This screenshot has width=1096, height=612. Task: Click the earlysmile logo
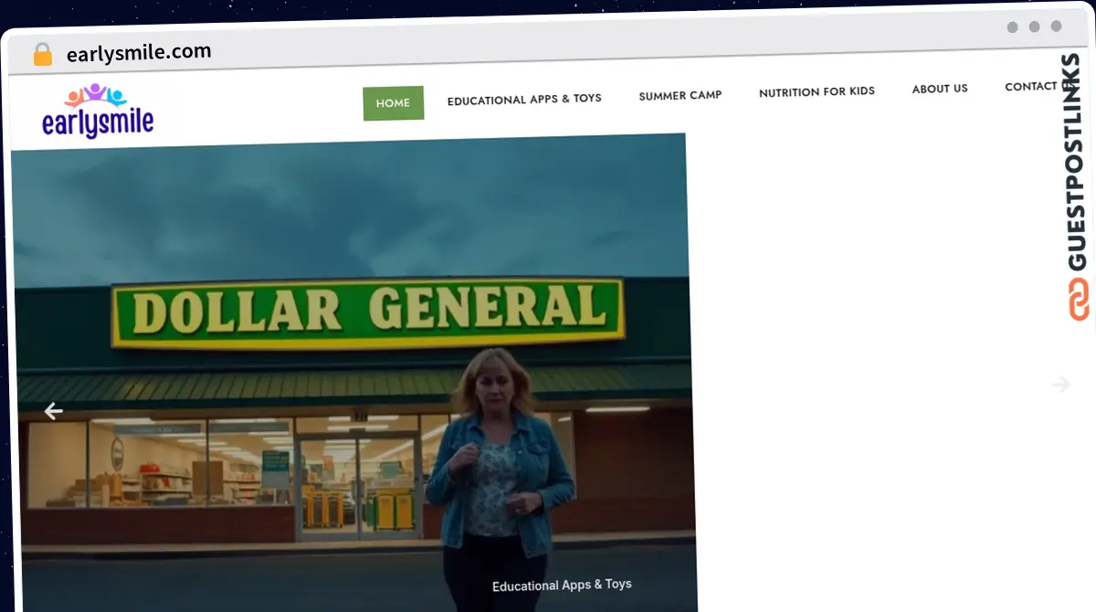click(x=98, y=111)
